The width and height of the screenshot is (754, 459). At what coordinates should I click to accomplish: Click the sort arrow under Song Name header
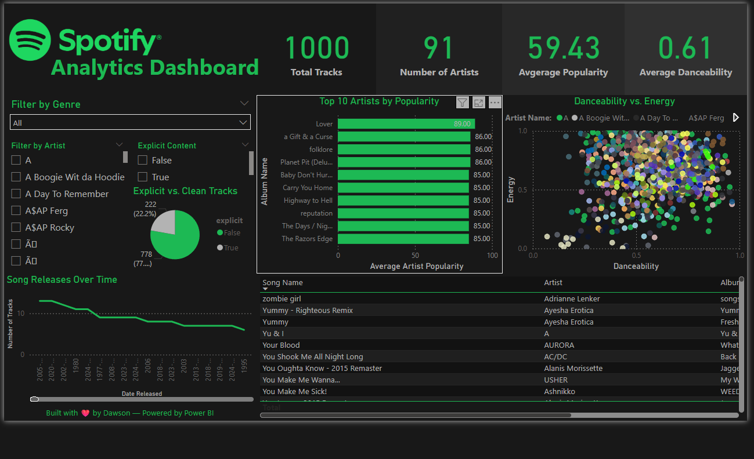[x=266, y=289]
